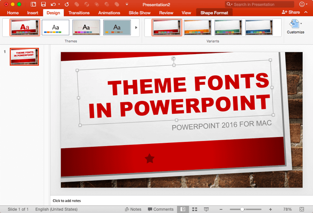The width and height of the screenshot is (313, 213).
Task: Click the Search in Presentation field
Action: [x=259, y=4]
